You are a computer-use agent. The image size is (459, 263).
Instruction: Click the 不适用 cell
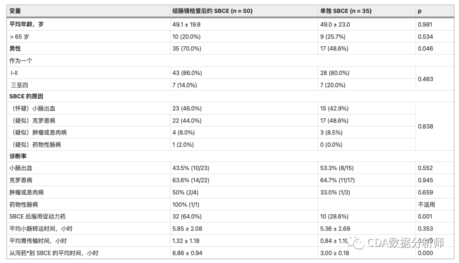[426, 204]
